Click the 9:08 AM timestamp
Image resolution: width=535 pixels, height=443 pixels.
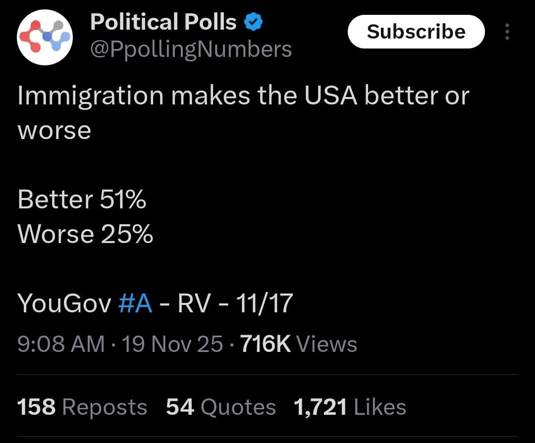pos(61,344)
